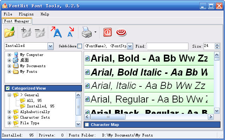Click the remove font folder icon
Viewport: 225px width, 140px height.
[39, 33]
